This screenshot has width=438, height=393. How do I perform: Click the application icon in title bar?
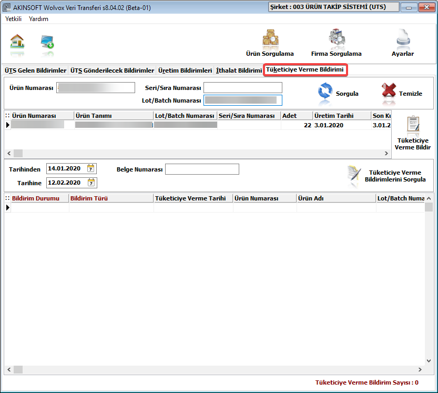[x=6, y=7]
